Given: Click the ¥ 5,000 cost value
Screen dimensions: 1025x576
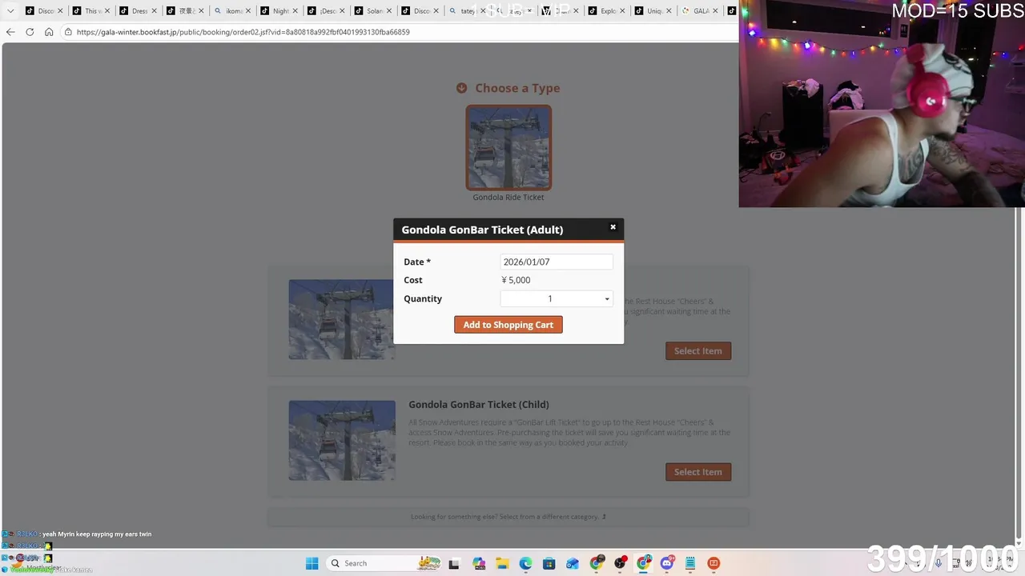Looking at the screenshot, I should (x=516, y=280).
